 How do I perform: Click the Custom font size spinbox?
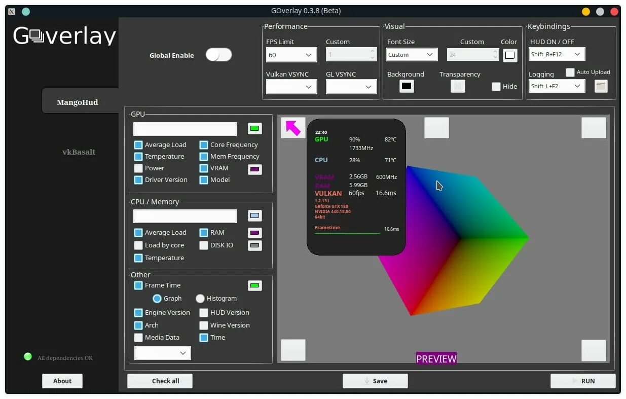tap(472, 54)
